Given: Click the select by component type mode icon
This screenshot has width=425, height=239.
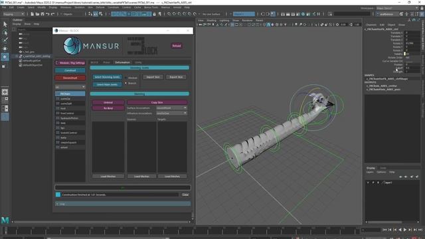Looking at the screenshot, I should coord(101,14).
